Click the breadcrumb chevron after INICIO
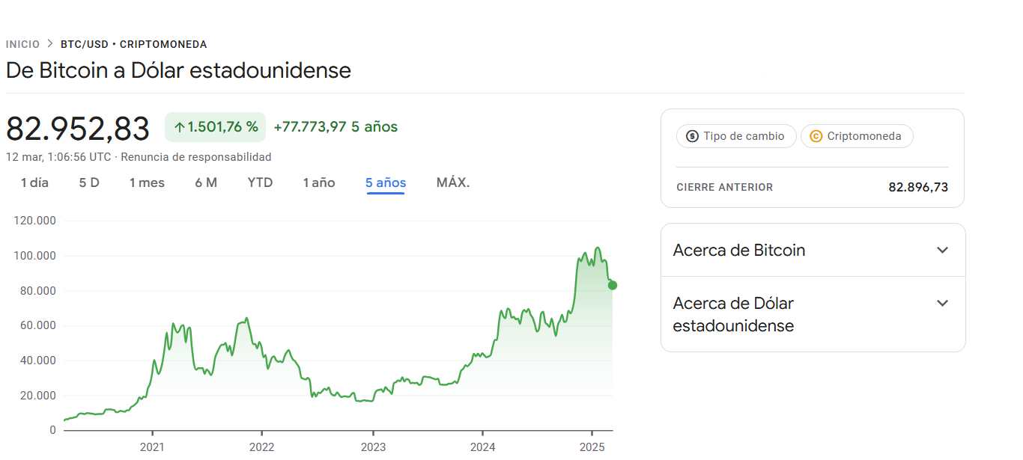This screenshot has height=460, width=1023. point(49,43)
